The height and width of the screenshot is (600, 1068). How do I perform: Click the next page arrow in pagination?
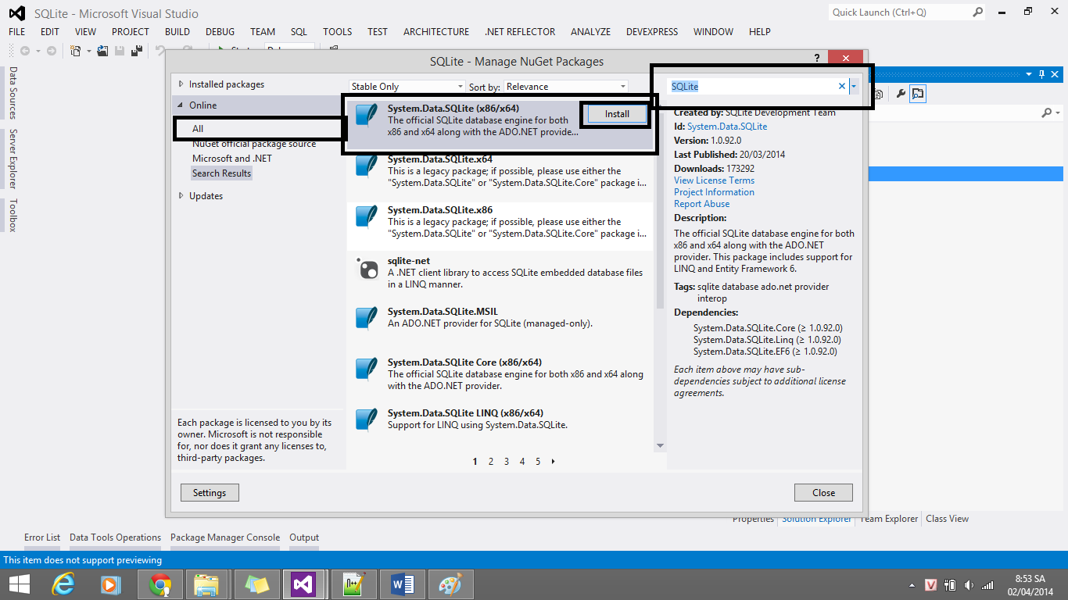[x=554, y=462]
